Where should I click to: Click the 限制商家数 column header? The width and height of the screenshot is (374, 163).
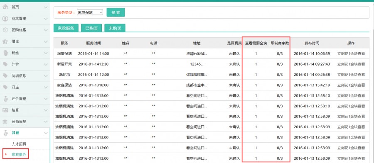pyautogui.click(x=280, y=43)
